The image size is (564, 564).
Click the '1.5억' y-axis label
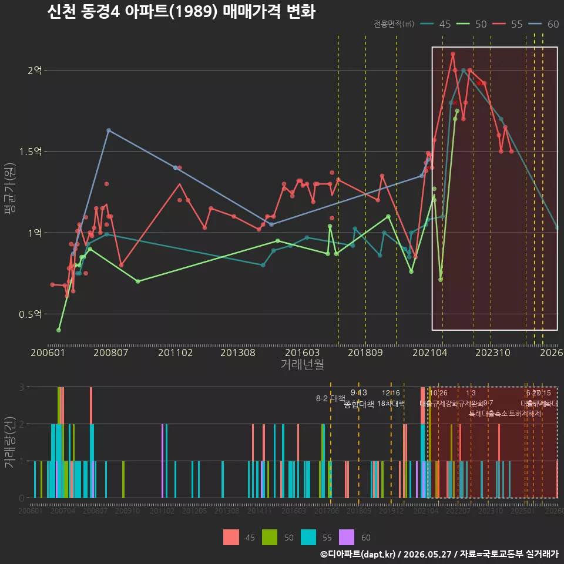(30, 152)
